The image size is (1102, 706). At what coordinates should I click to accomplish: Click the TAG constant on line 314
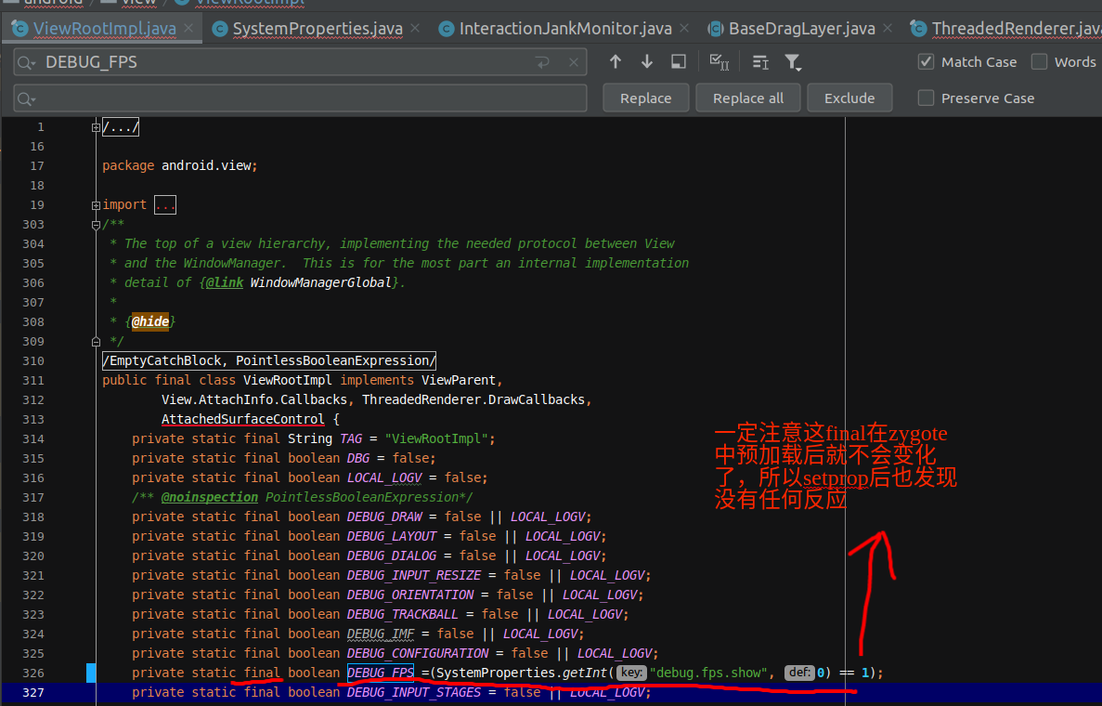point(351,438)
